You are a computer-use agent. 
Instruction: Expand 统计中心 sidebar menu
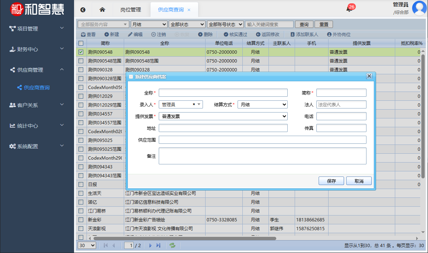tap(36, 126)
